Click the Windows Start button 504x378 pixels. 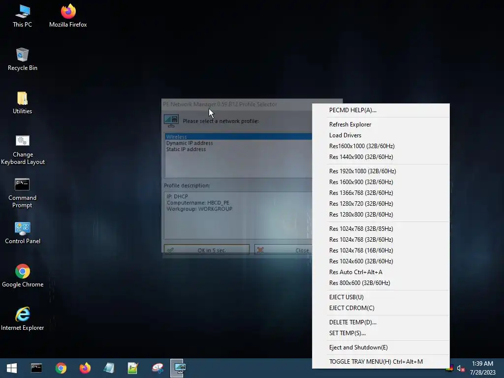[12, 368]
